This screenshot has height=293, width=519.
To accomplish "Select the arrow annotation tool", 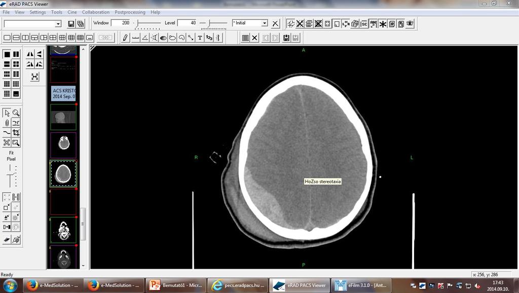I will 191,38.
